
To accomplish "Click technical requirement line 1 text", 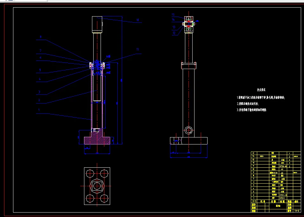I will (261, 97).
